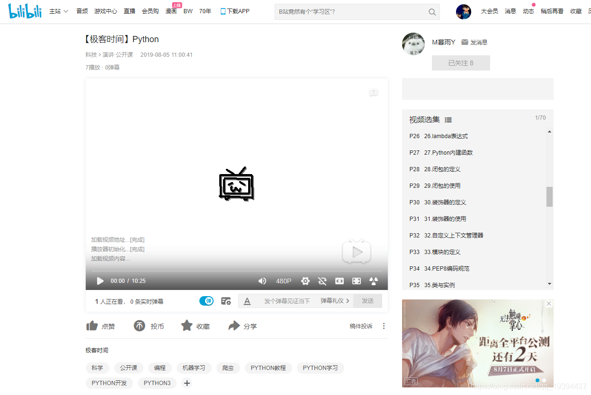591x395 pixels.
Task: Open the user avatar in header
Action: pos(464,12)
